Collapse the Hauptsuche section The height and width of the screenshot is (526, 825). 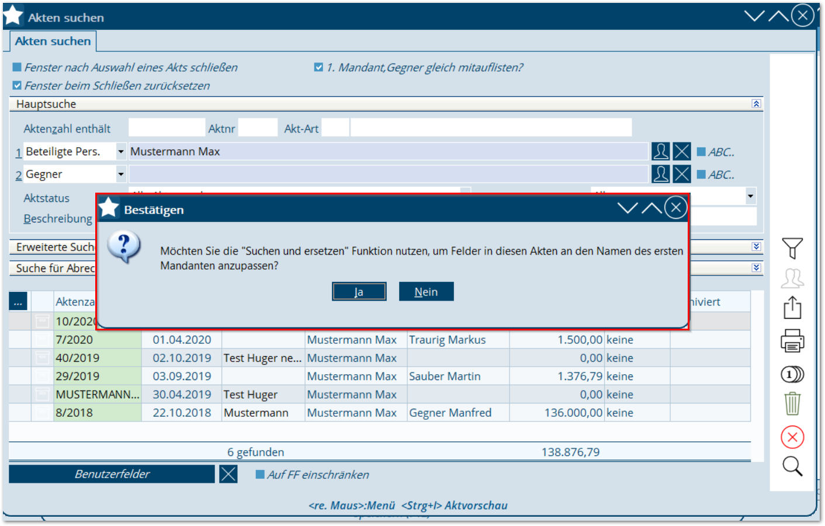click(756, 103)
